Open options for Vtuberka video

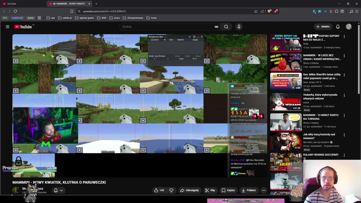coord(344,95)
